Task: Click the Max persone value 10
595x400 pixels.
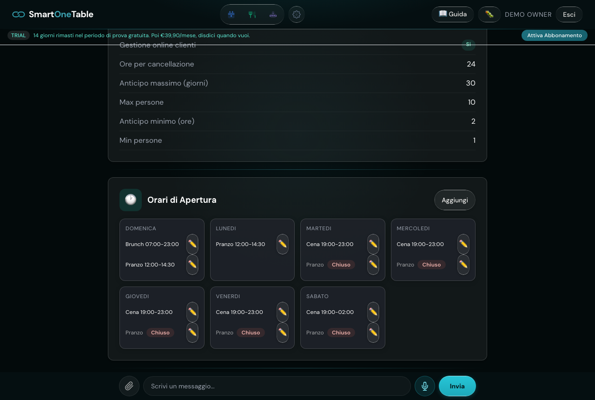Action: tap(471, 102)
